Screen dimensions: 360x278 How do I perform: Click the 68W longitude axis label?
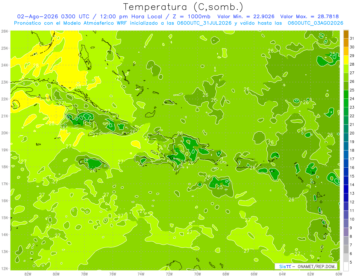[x=226, y=274]
